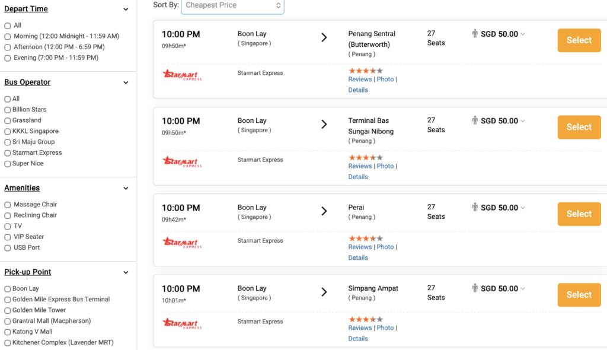Select the Golden Mile Tower pick-up point
The width and height of the screenshot is (607, 350).
8,310
